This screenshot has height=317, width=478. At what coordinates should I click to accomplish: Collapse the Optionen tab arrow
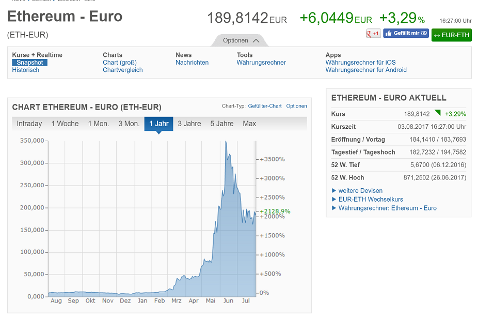[x=256, y=40]
